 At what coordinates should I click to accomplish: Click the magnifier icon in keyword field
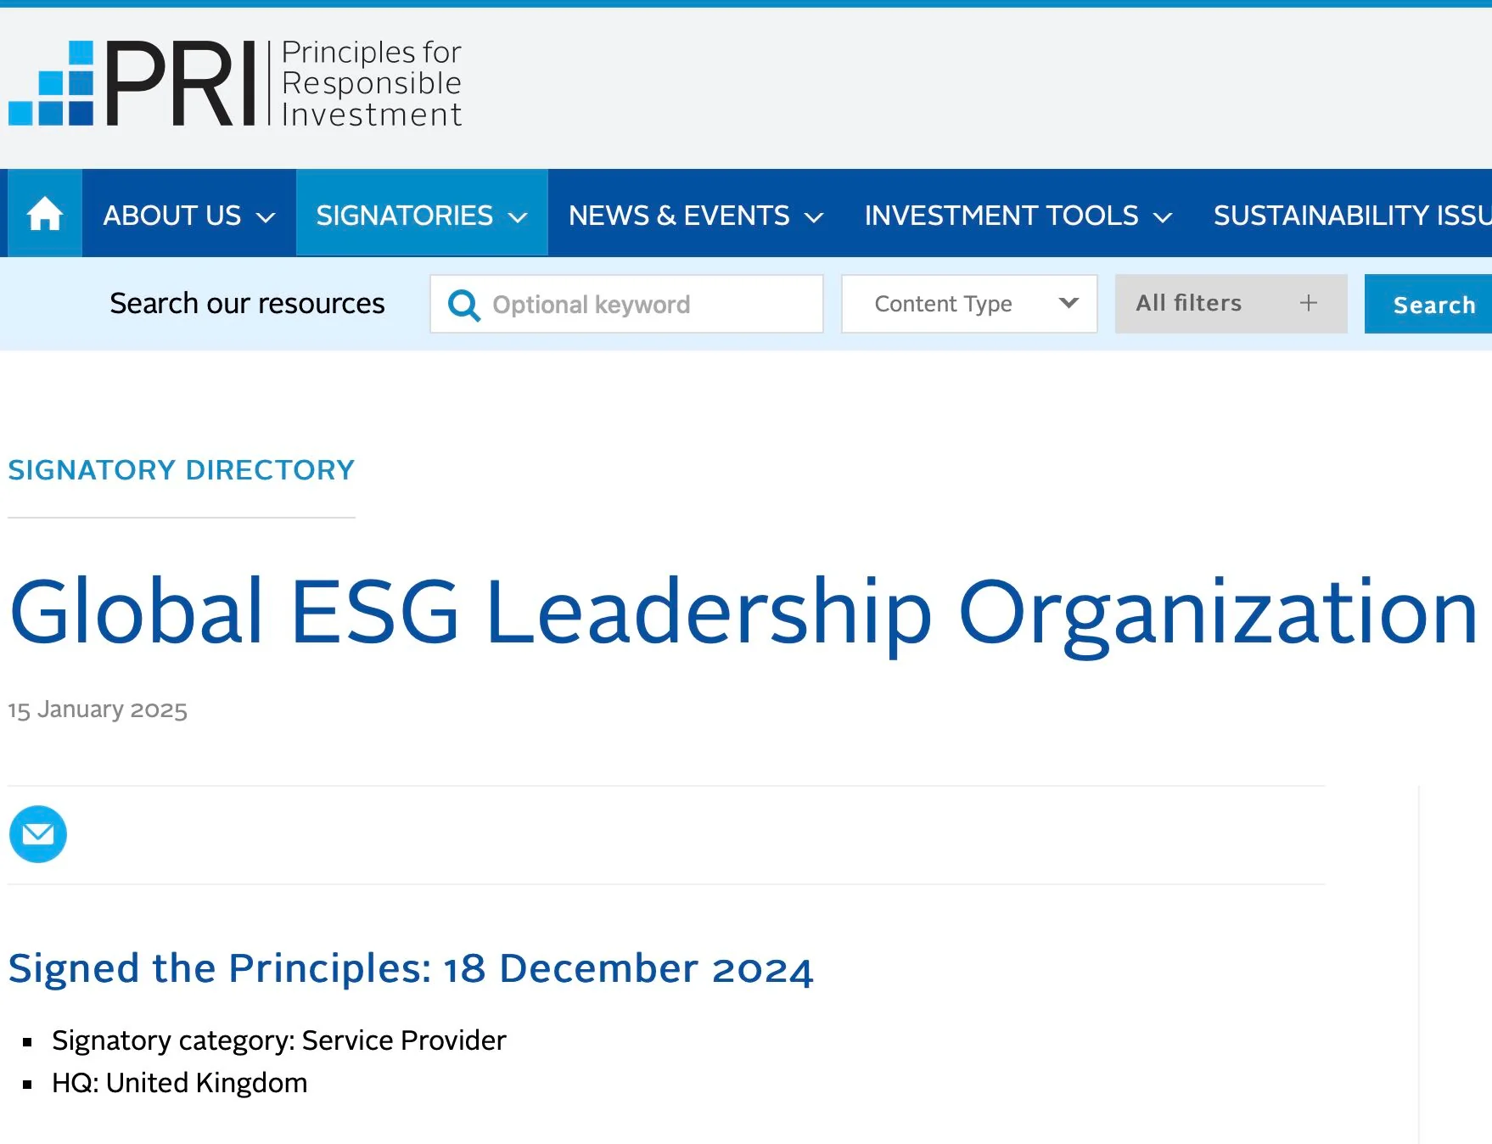[463, 305]
